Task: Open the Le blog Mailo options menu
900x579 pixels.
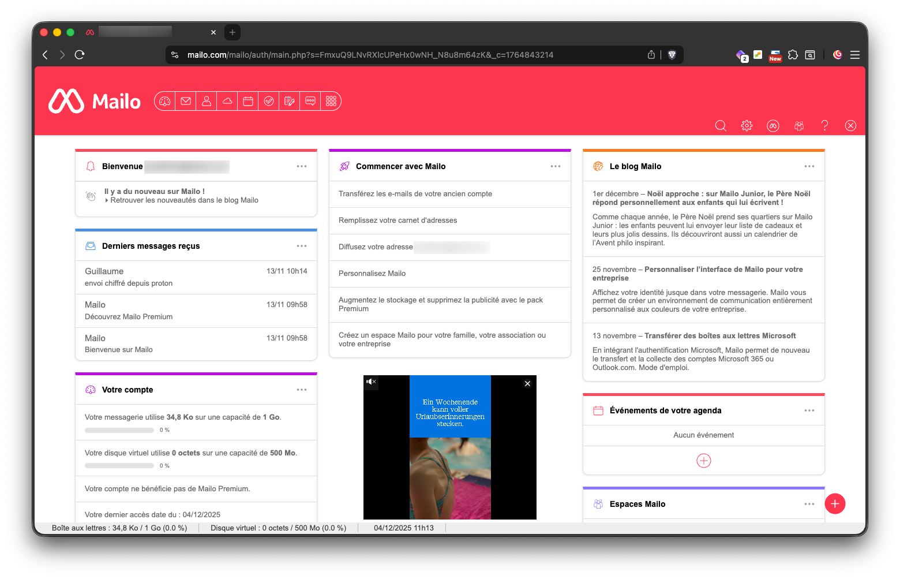Action: pyautogui.click(x=809, y=166)
